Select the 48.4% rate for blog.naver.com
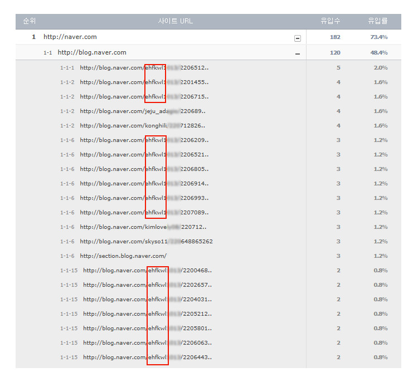This screenshot has height=377, width=413. [379, 52]
